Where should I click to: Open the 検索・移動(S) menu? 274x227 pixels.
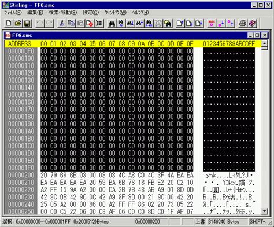(63, 13)
